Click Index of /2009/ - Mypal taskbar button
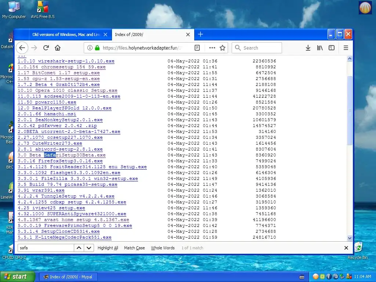Image resolution: width=376 pixels, height=282 pixels. 68,277
